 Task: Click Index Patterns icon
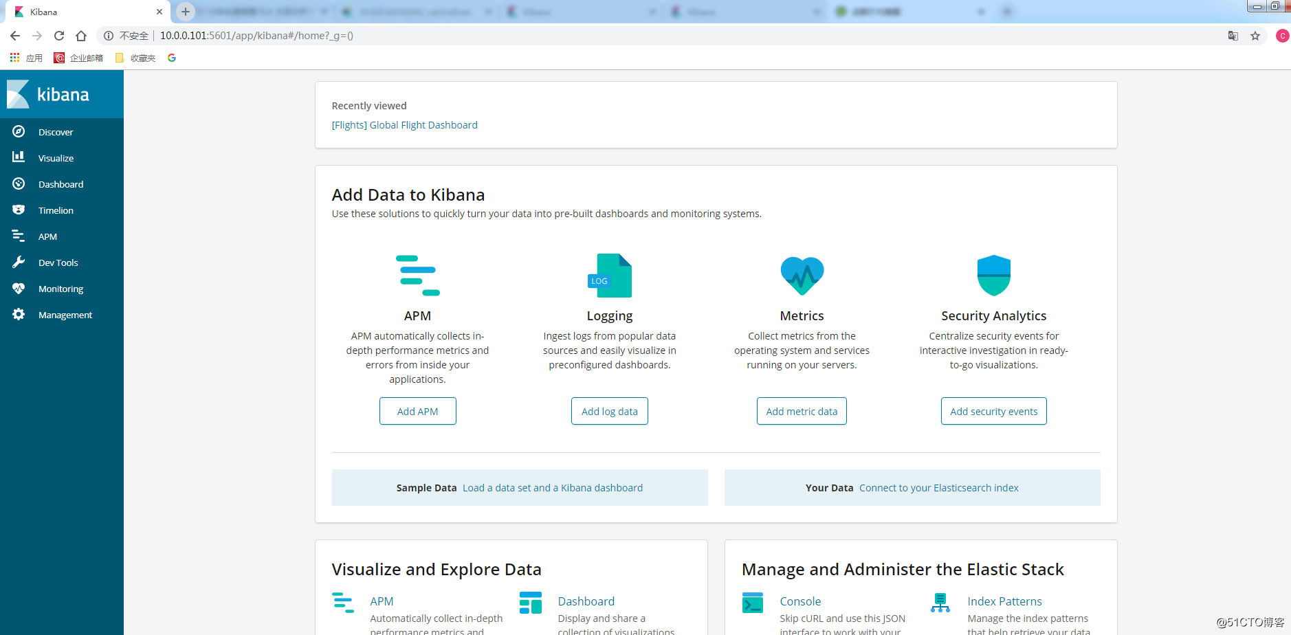[x=940, y=603]
